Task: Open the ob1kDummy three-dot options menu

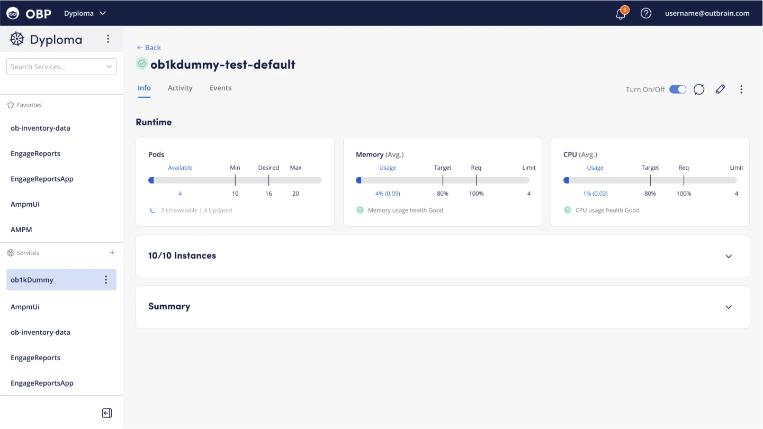Action: click(106, 280)
